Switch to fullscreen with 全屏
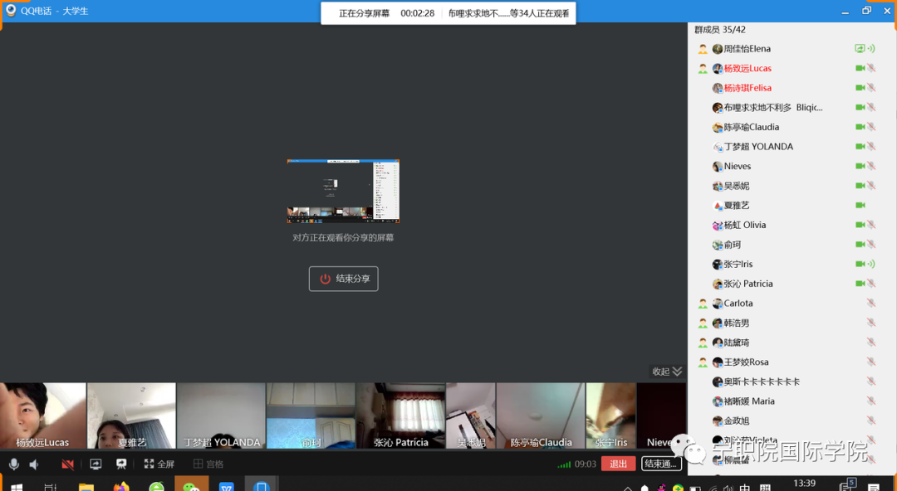Image resolution: width=897 pixels, height=491 pixels. [x=159, y=464]
